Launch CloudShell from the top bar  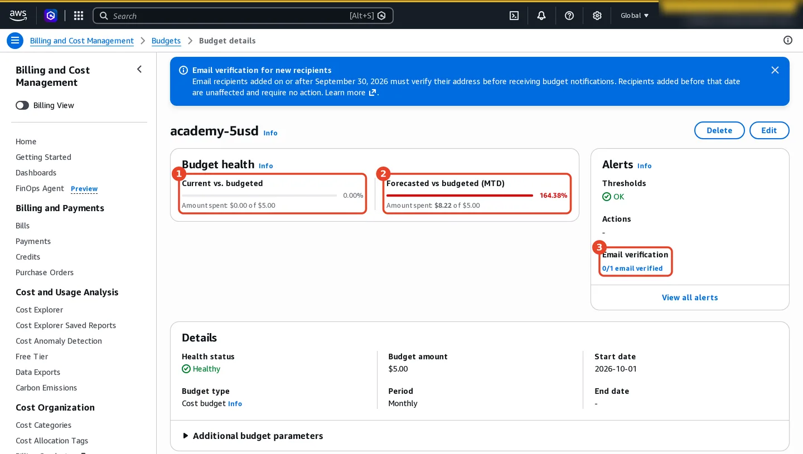[x=514, y=16]
